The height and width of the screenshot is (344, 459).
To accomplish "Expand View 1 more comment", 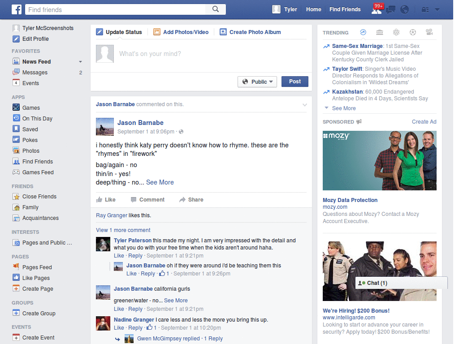I will click(x=123, y=230).
